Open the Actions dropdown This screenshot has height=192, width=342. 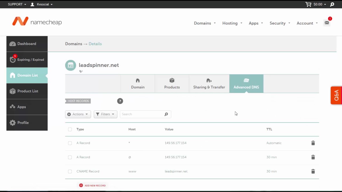point(78,114)
